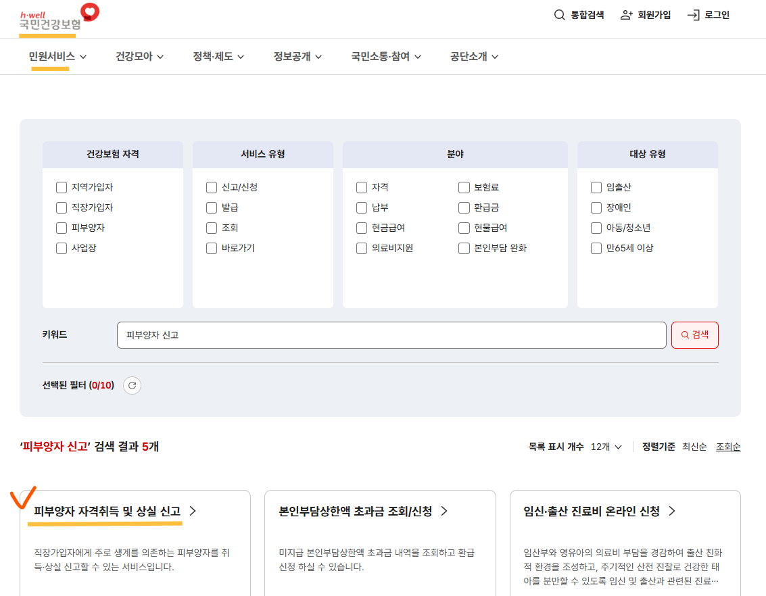Open the 건강모아 menu
The width and height of the screenshot is (766, 596).
click(134, 57)
